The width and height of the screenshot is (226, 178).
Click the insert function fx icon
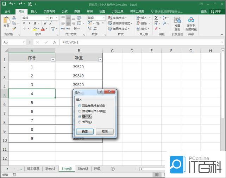pyautogui.click(x=54, y=42)
